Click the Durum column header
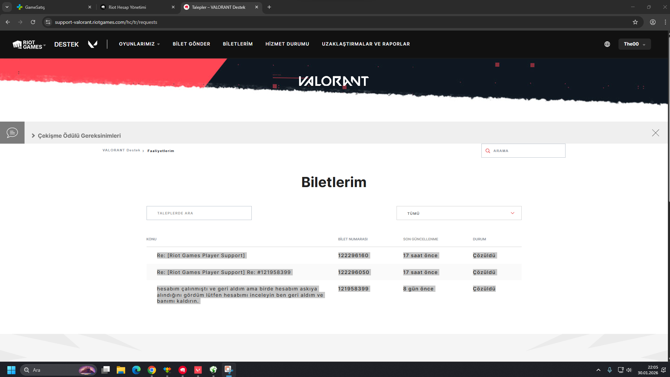 (479, 239)
